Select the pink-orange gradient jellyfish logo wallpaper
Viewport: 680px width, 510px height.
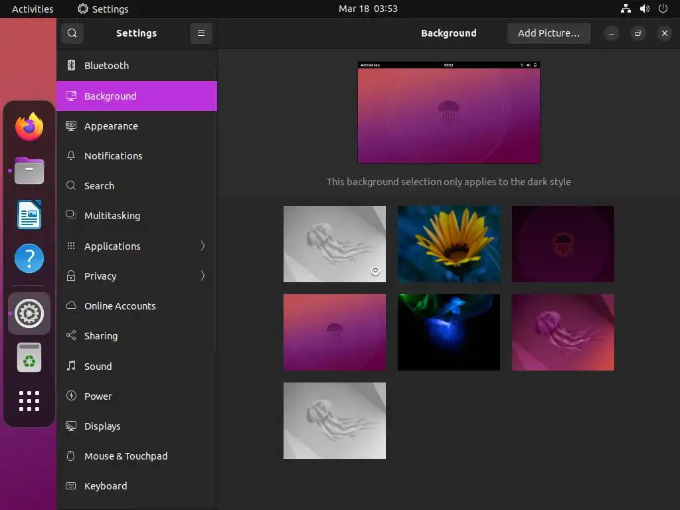(x=335, y=332)
